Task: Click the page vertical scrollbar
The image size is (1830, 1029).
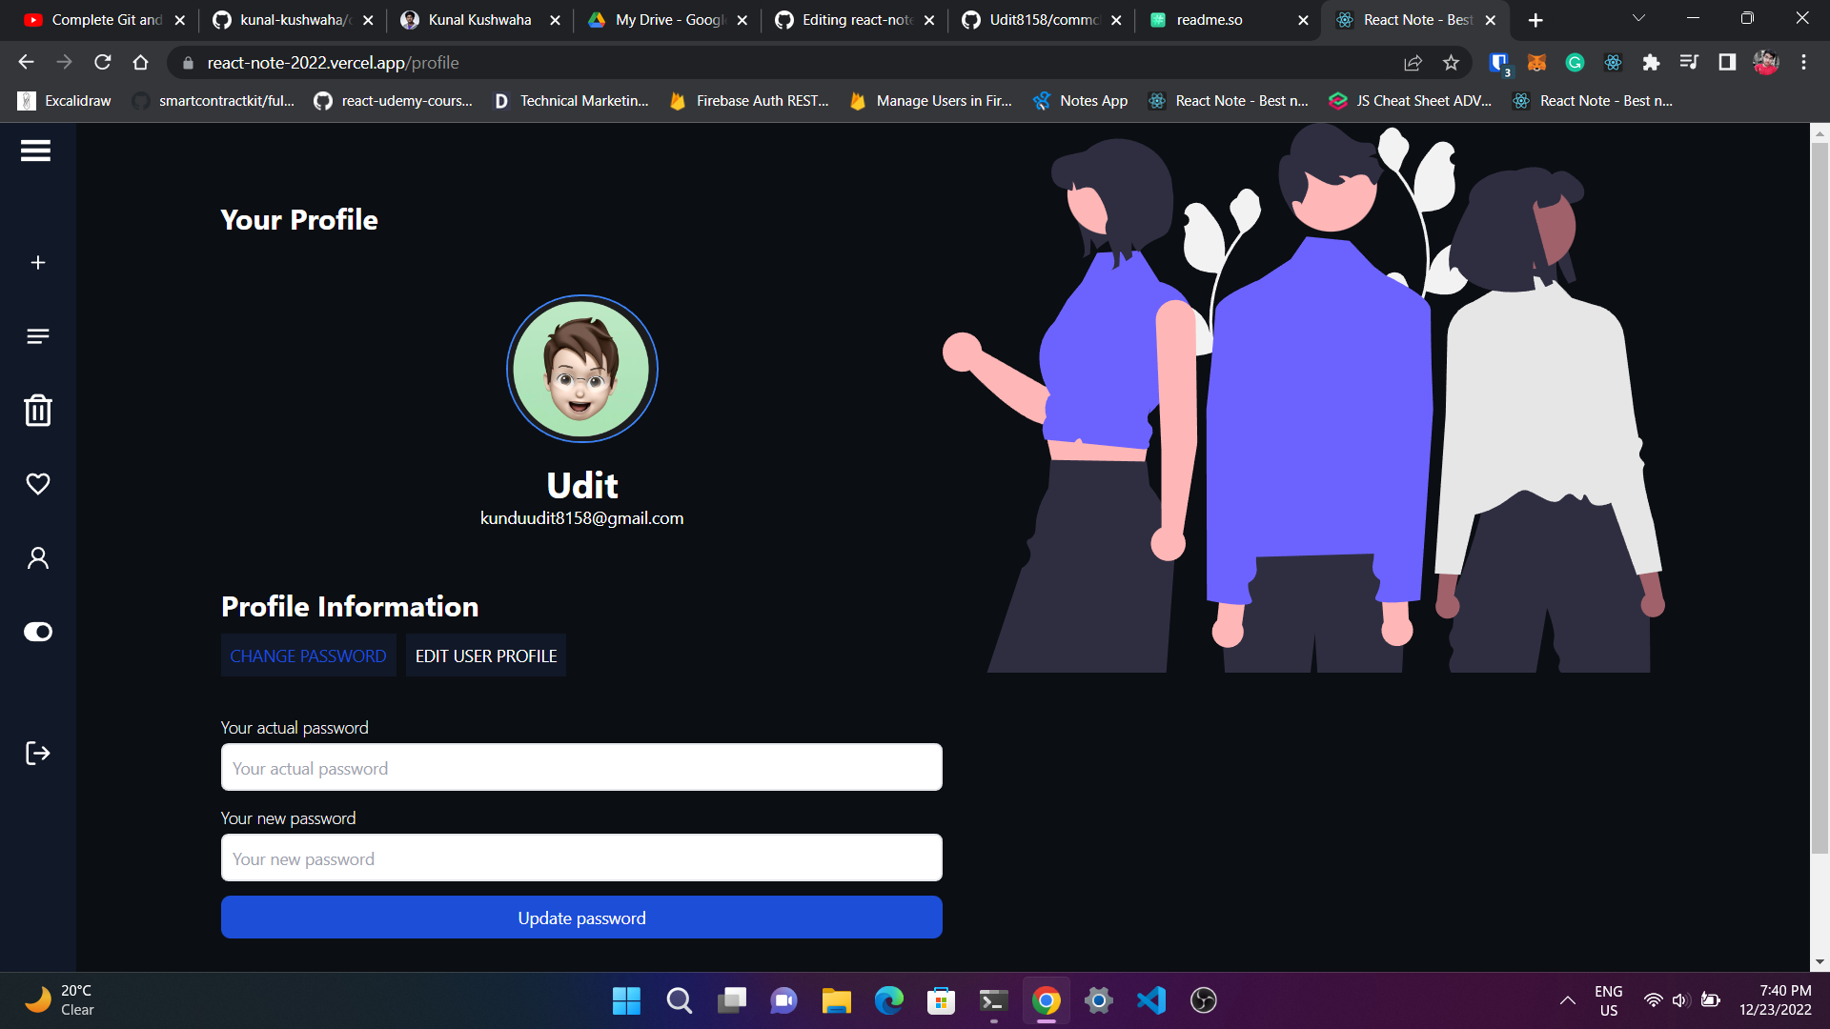Action: coord(1820,495)
